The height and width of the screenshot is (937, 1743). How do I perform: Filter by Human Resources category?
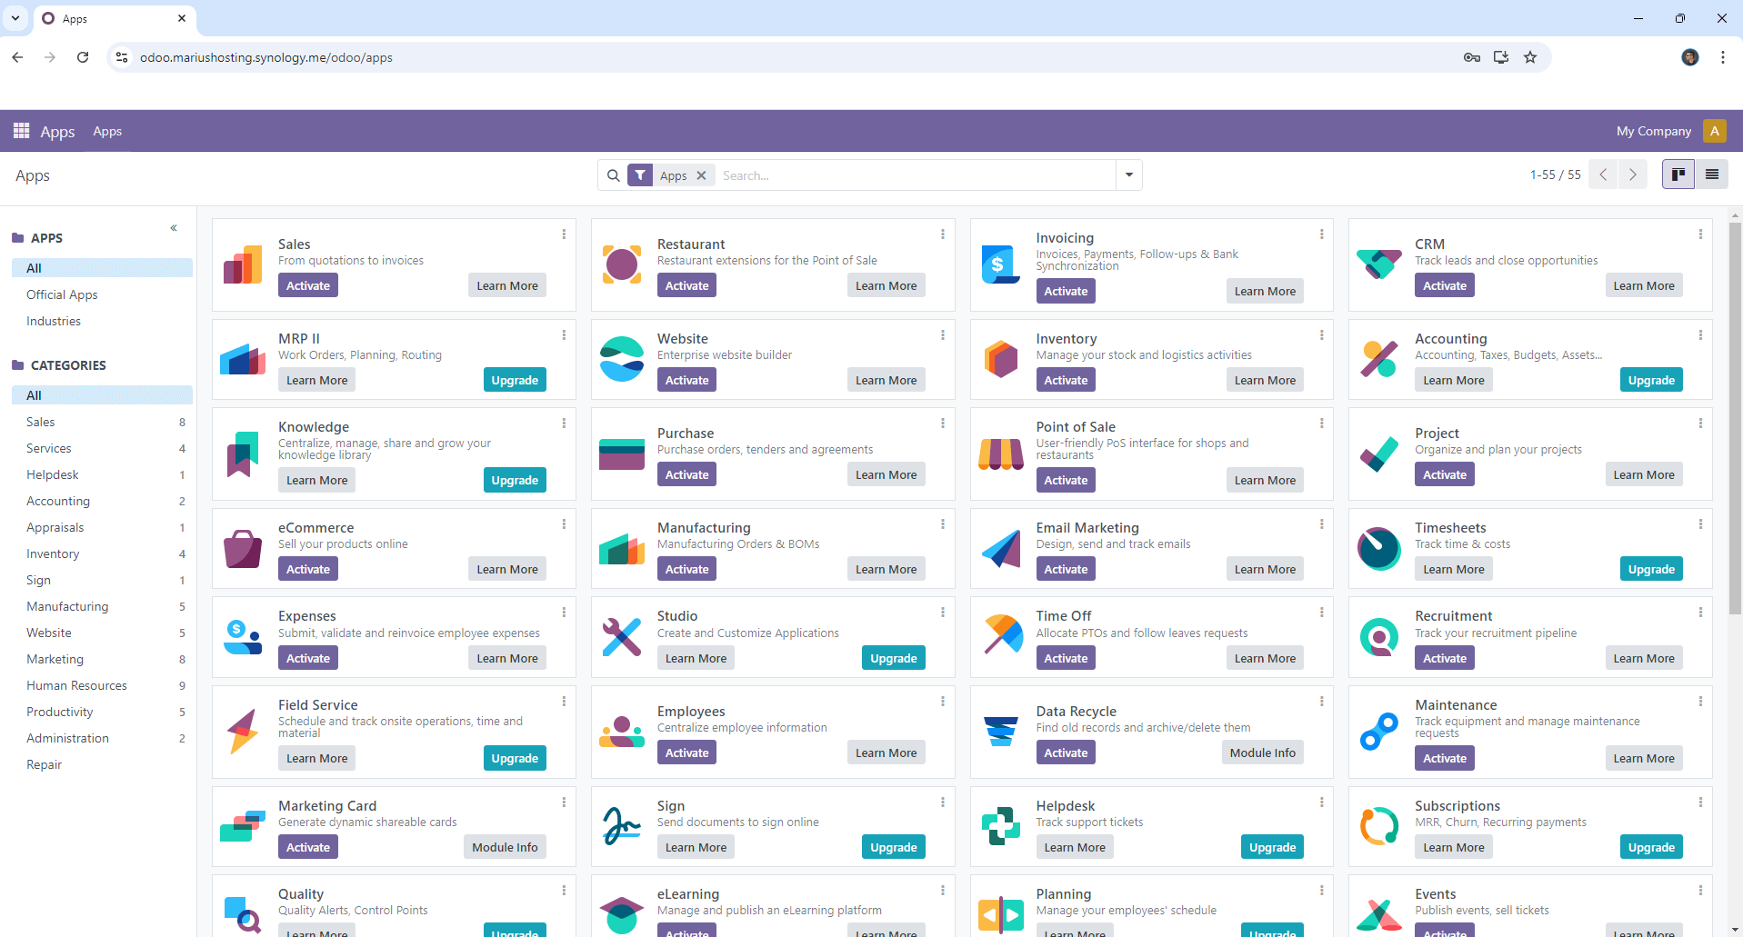[102, 685]
